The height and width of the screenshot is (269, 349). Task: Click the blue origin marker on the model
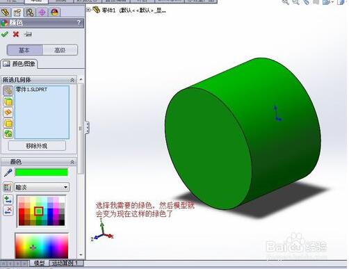click(277, 113)
